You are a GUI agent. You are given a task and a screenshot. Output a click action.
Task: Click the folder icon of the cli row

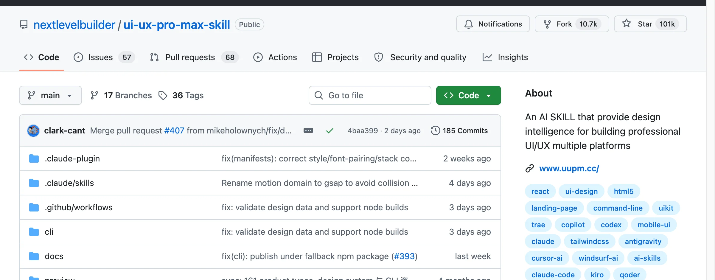[x=34, y=232]
